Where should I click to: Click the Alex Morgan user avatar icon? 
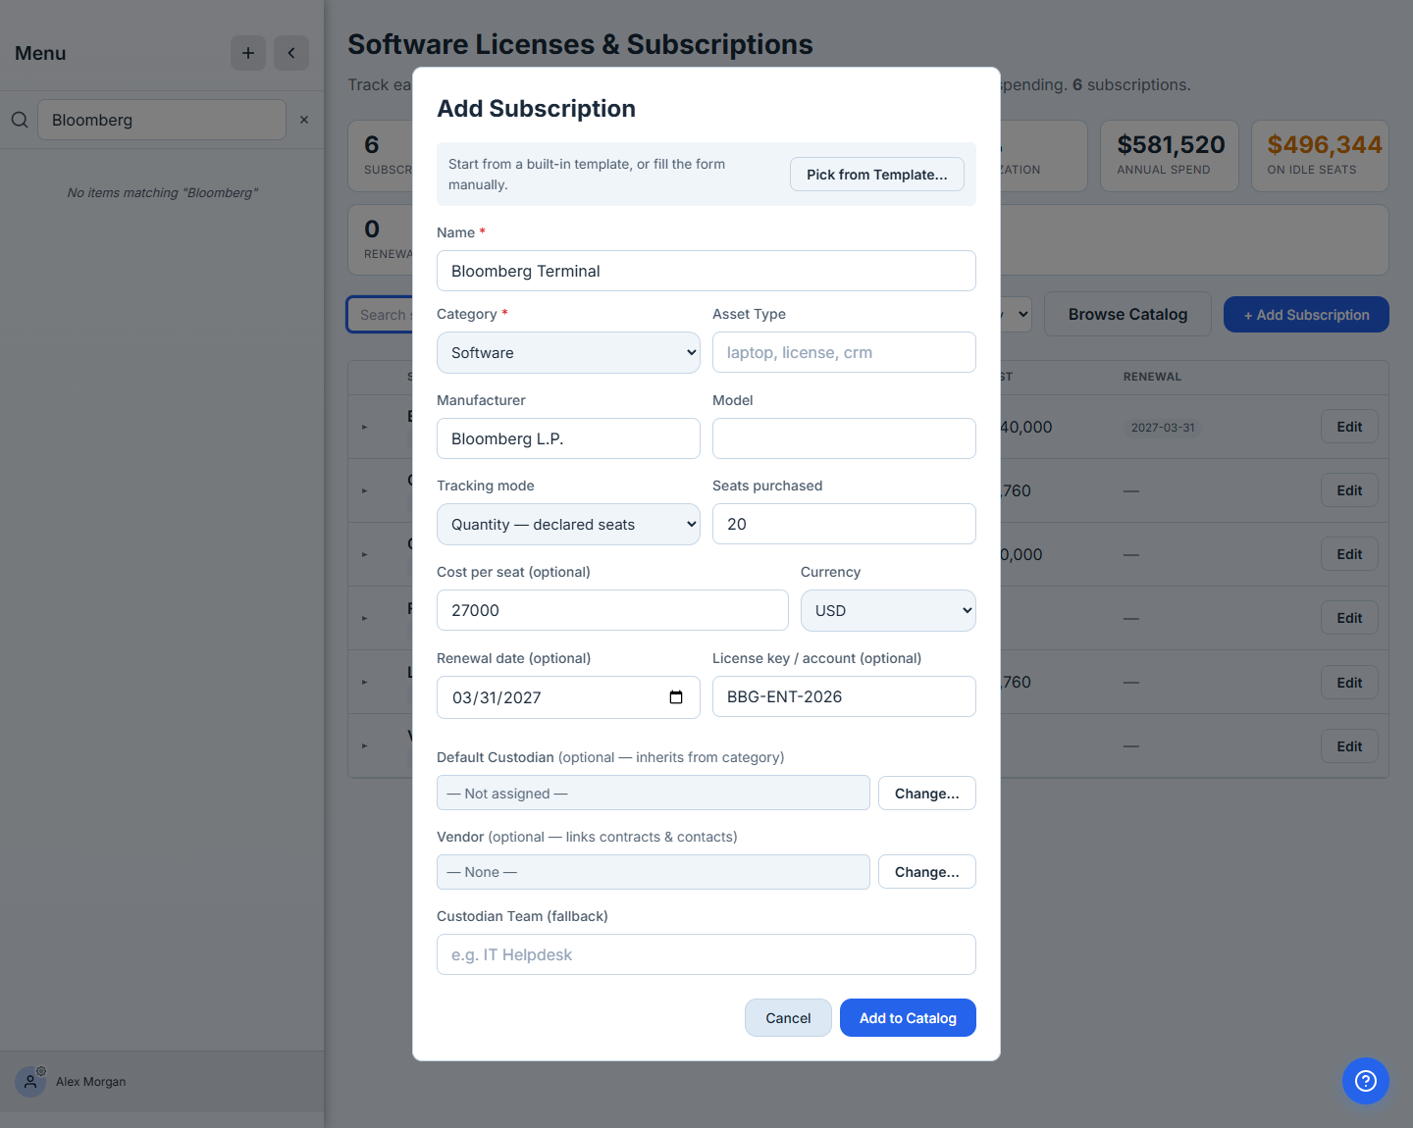click(x=30, y=1081)
